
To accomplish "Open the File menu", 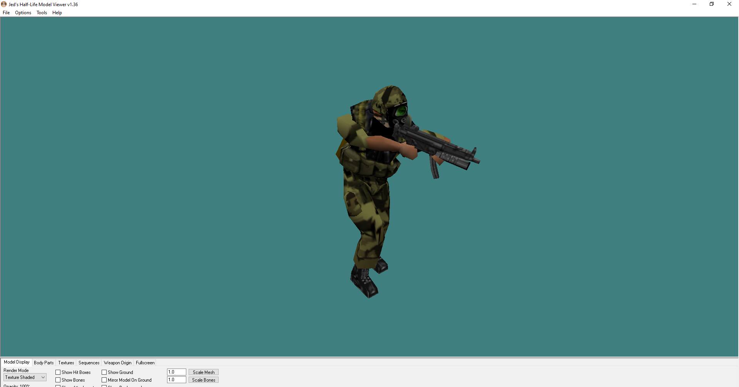I will coord(6,13).
